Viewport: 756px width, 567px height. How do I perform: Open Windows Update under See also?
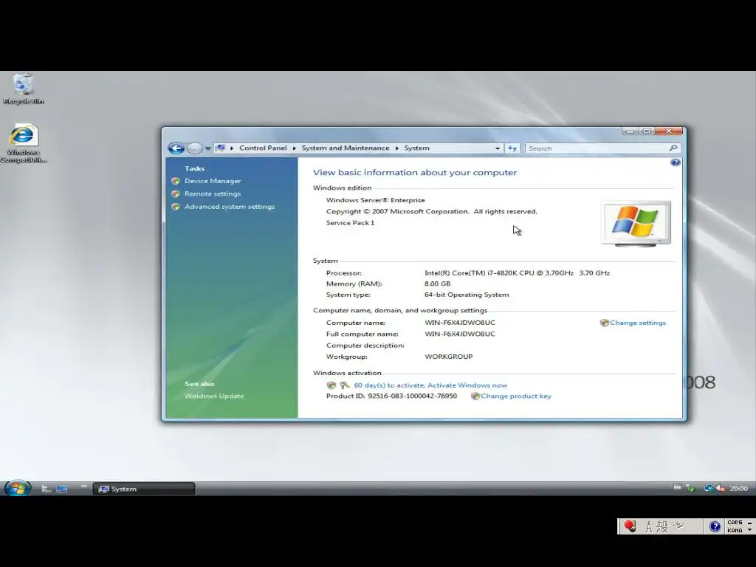214,396
